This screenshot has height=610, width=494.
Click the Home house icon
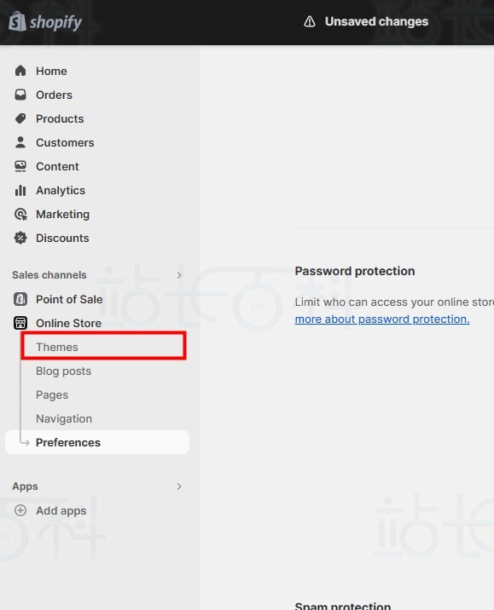[20, 71]
